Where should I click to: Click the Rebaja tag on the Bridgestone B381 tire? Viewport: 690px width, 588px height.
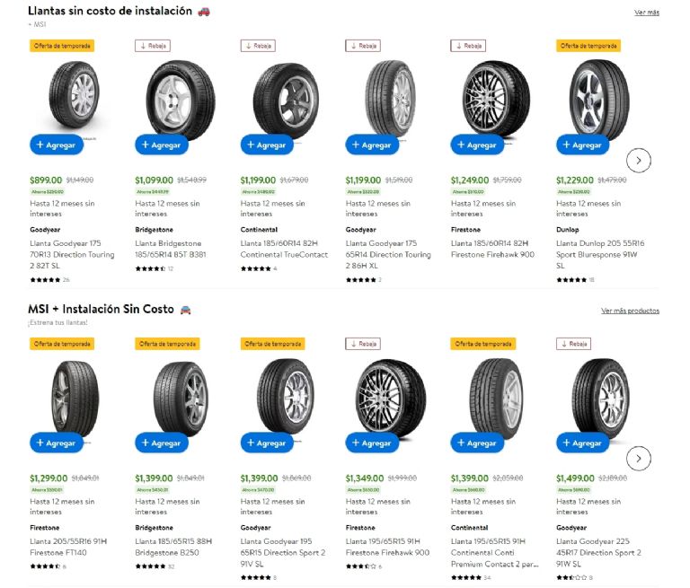point(153,46)
